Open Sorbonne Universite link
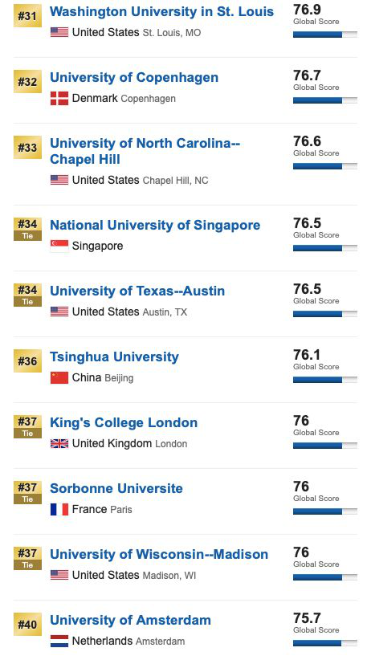The width and height of the screenshot is (367, 664). click(116, 488)
